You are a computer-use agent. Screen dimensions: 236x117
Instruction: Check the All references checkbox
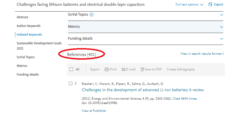tap(71, 69)
